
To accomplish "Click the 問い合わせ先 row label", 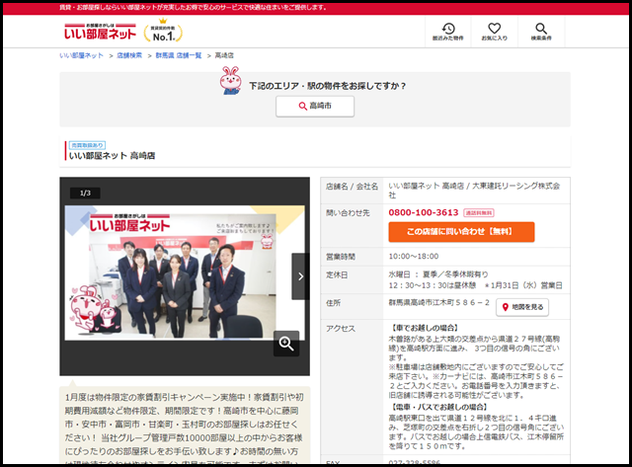I will click(x=348, y=212).
